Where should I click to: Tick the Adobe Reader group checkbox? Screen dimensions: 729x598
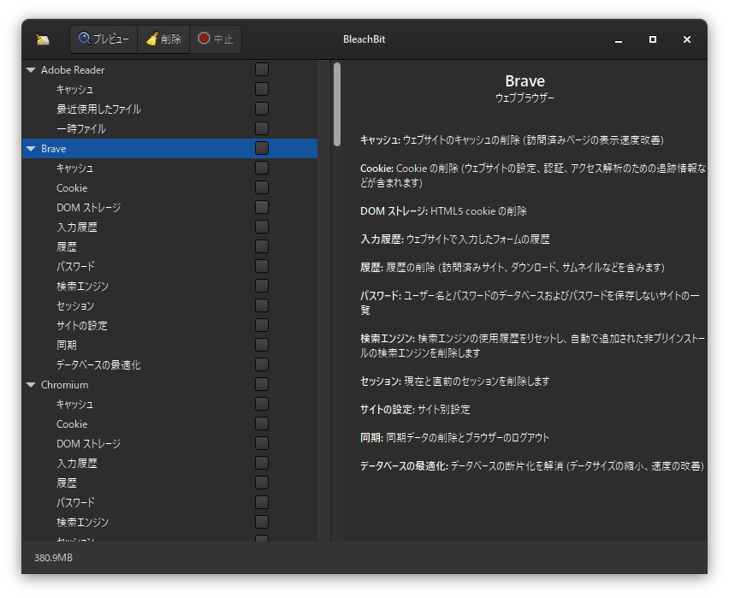pyautogui.click(x=262, y=70)
